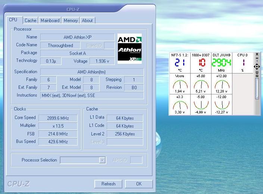
Task: Click the Level 2 value '256 Kbytes'
Action: point(125,134)
